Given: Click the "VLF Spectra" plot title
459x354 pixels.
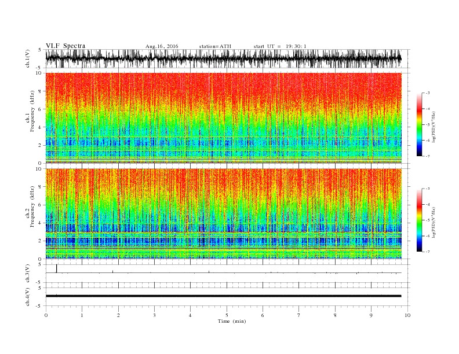Looking at the screenshot, I should (x=65, y=46).
